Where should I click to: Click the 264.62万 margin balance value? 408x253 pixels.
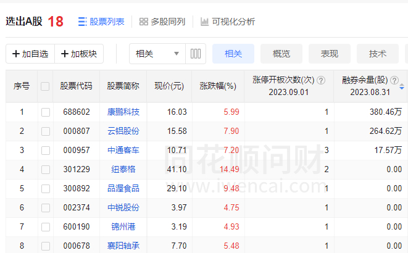click(x=386, y=131)
